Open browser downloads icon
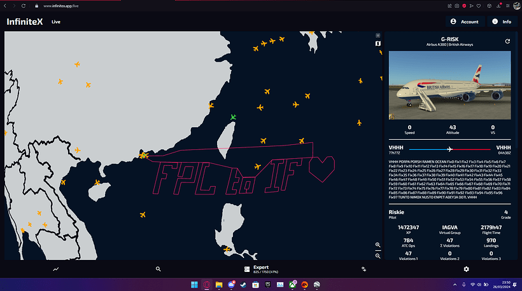 click(498, 6)
